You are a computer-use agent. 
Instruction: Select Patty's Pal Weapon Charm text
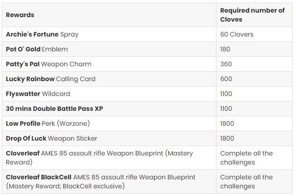tap(48, 64)
